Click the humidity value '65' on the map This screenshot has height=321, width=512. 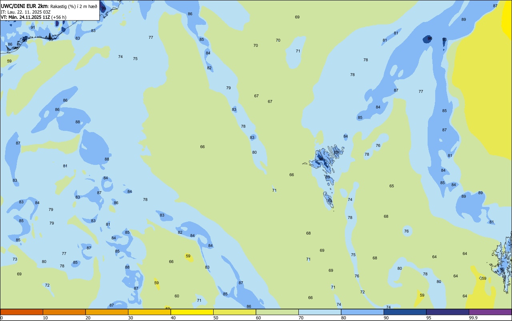click(x=392, y=186)
